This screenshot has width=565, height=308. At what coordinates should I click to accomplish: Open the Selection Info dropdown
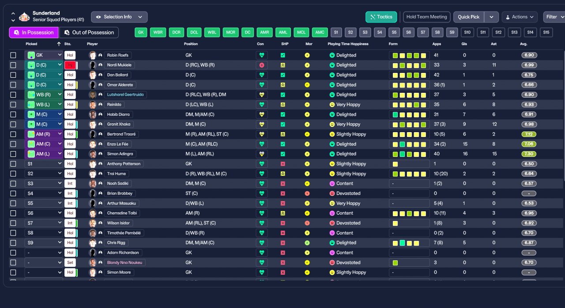click(119, 17)
